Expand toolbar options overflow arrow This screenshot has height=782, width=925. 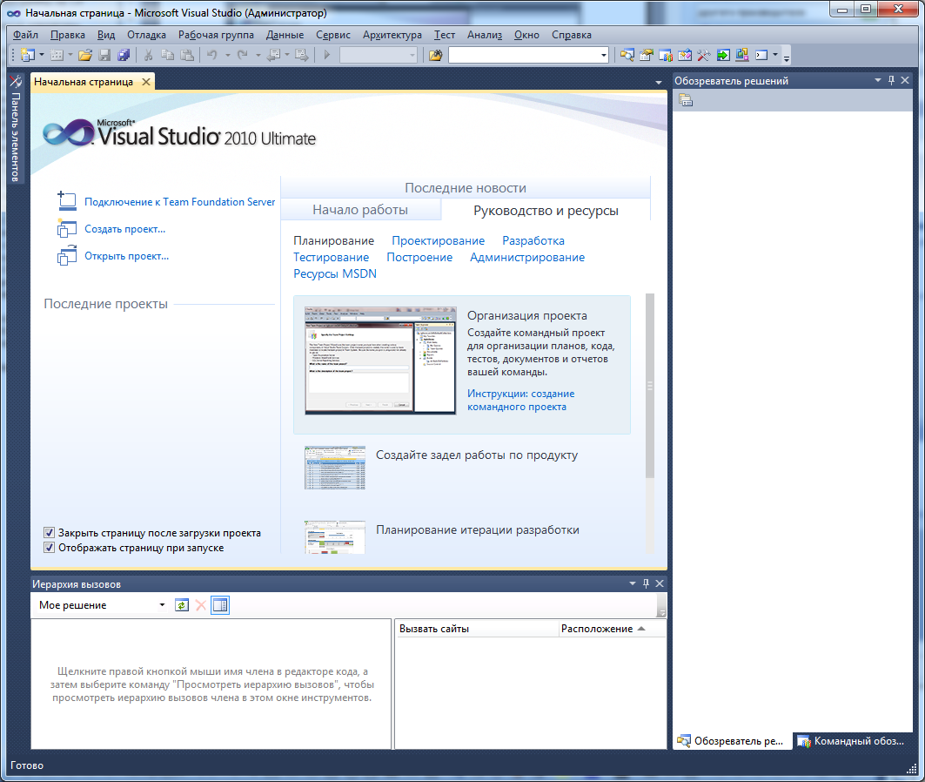coord(787,57)
